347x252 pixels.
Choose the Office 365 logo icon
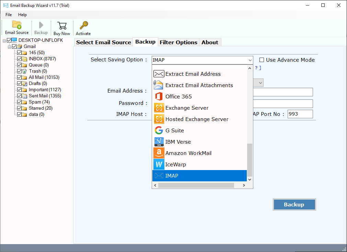159,96
